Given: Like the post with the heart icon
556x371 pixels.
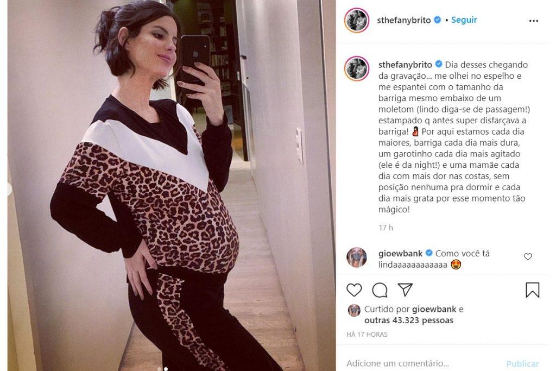Looking at the screenshot, I should 354,290.
